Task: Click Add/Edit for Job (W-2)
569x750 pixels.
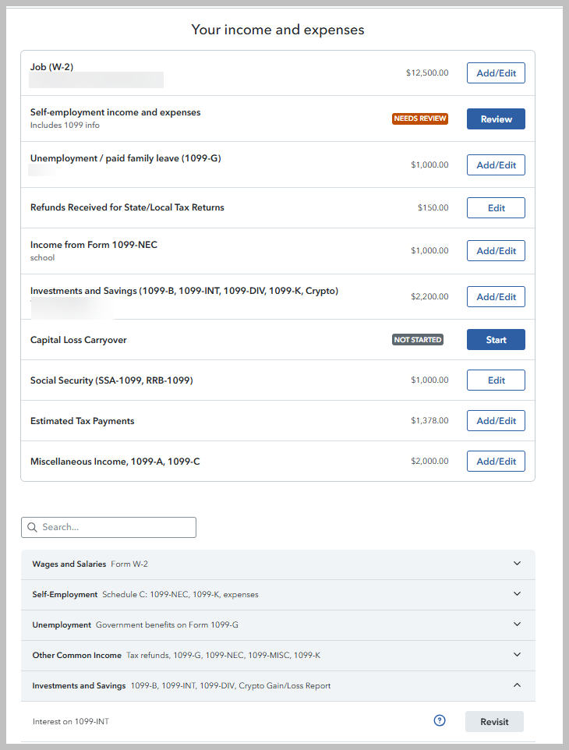Action: tap(496, 73)
